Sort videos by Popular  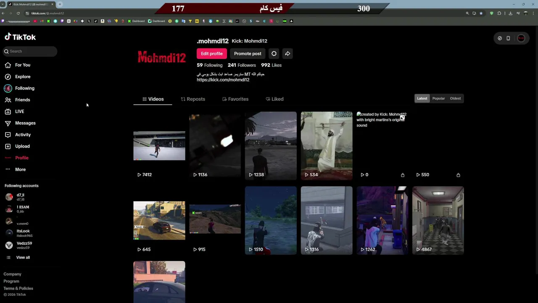(438, 98)
